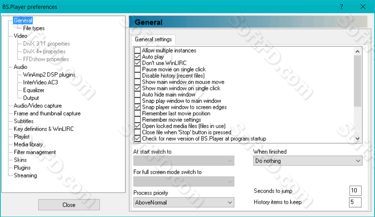Open Streaming settings
The width and height of the screenshot is (375, 217).
(25, 175)
